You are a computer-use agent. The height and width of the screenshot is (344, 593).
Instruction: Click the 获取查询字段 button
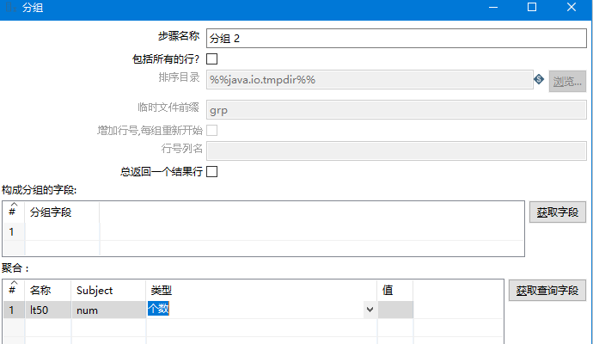click(547, 291)
